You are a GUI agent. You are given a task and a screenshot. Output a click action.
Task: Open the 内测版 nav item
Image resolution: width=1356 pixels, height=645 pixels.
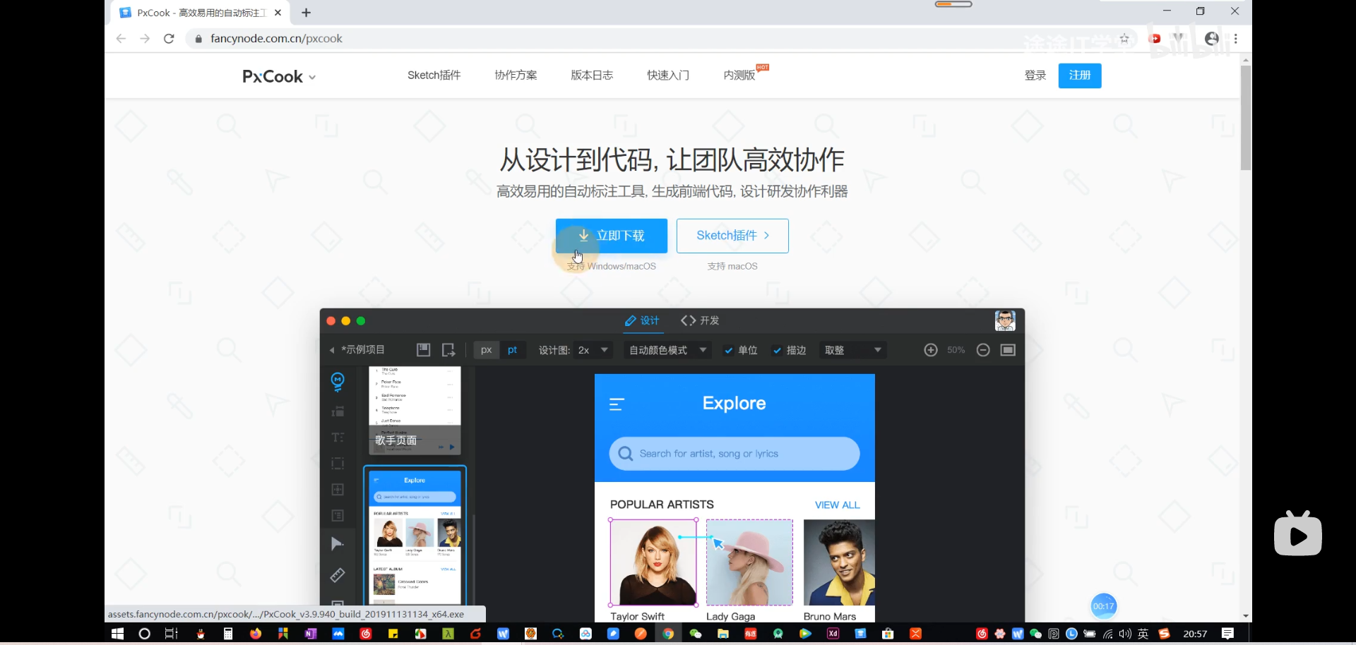click(x=739, y=76)
